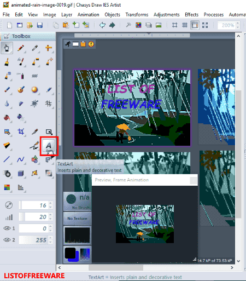Viewport: 246px width, 281px height.
Task: Click the vertical scrollbar down arrow
Action: [x=238, y=261]
